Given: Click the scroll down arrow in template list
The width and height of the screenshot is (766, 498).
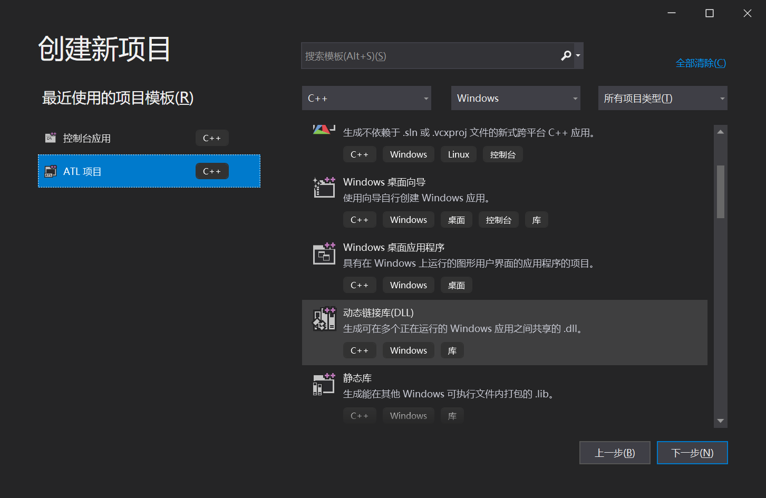Looking at the screenshot, I should click(x=721, y=421).
